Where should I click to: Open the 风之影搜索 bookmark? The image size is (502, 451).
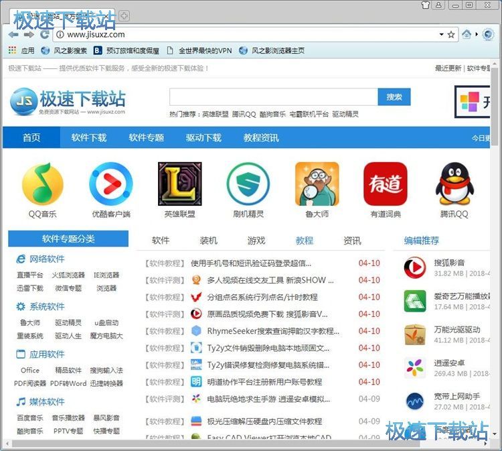(x=64, y=50)
